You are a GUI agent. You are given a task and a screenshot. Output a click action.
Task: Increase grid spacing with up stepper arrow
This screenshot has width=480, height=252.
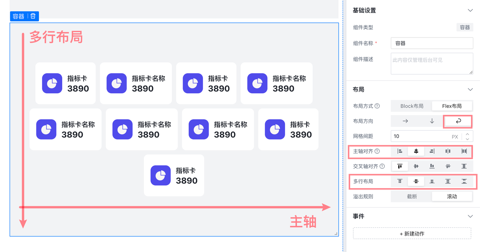pos(467,133)
